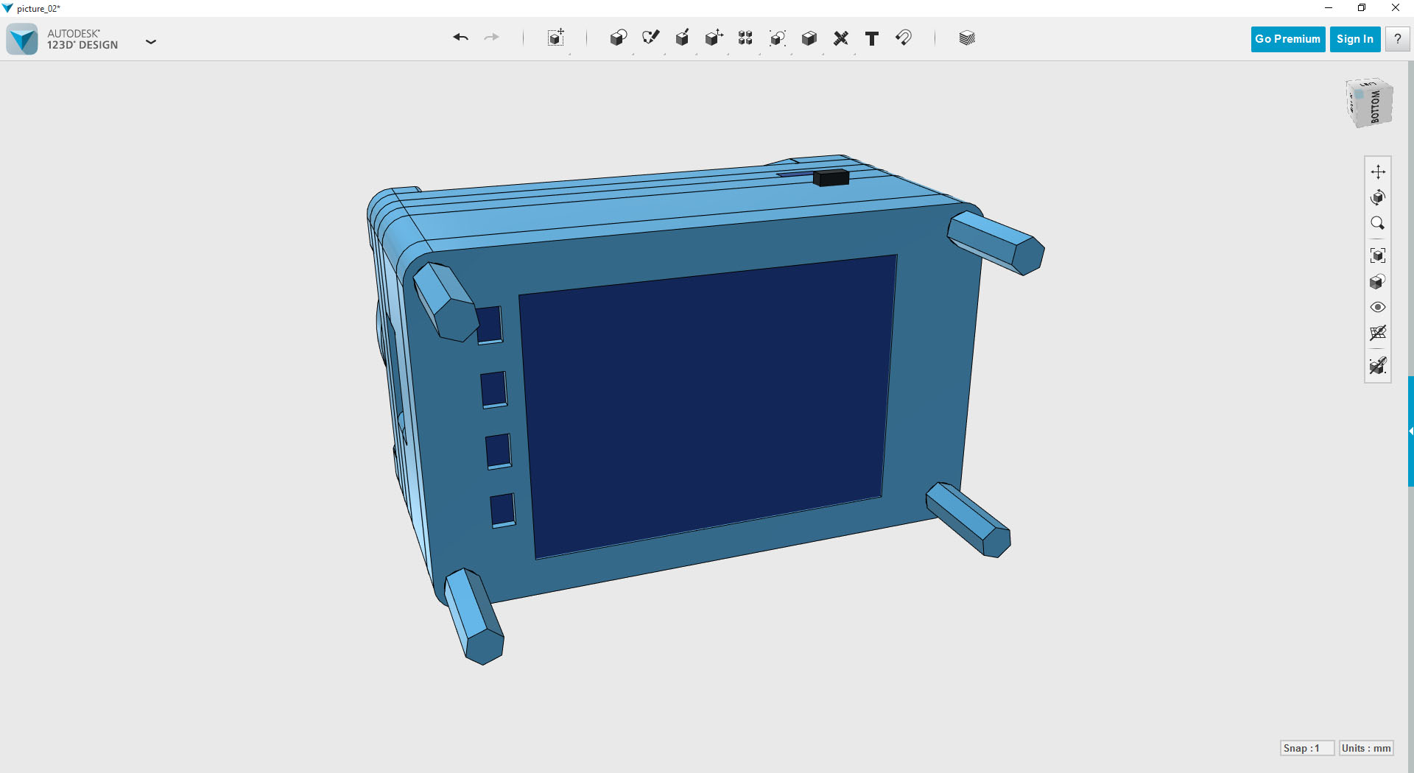Select the Combine tool
1414x773 pixels.
[809, 38]
